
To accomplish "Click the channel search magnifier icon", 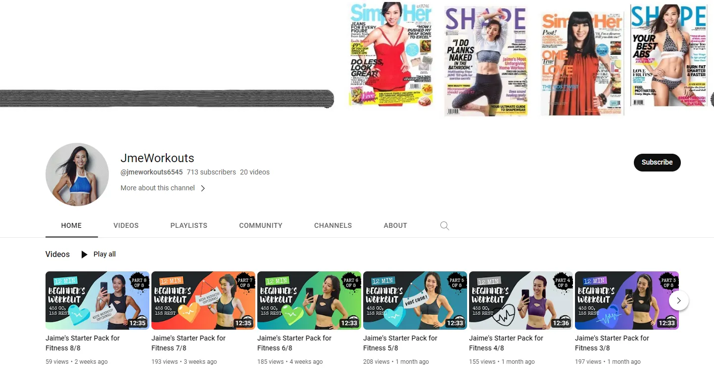I will 445,226.
